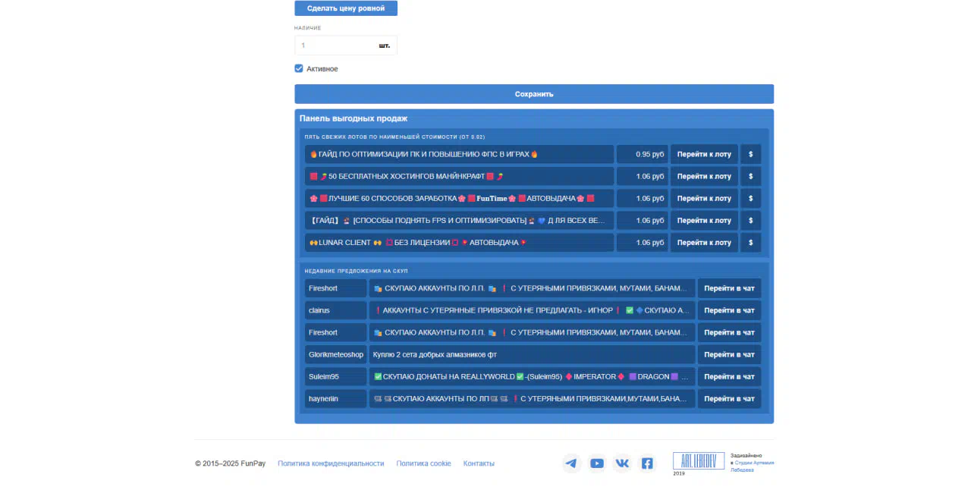971x487 pixels.
Task: Open chat with Suleim95
Action: tap(729, 376)
